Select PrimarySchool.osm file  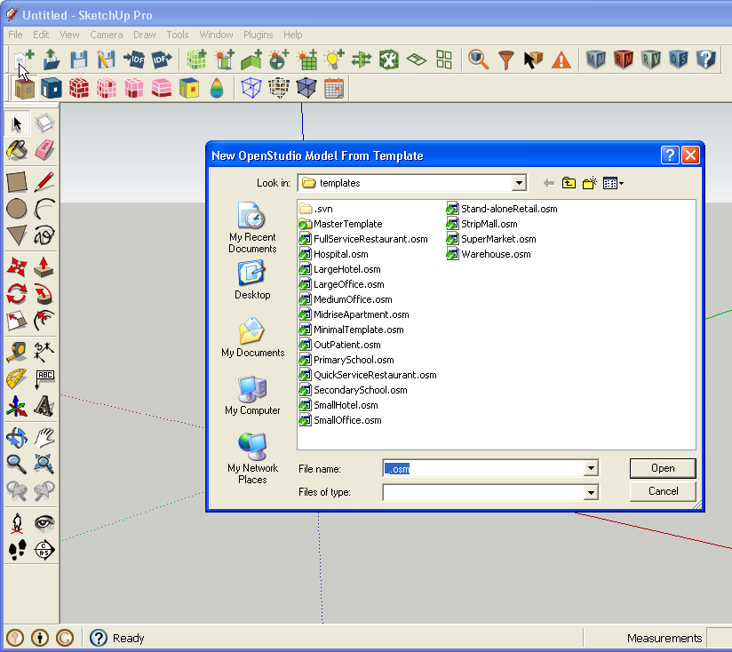(x=346, y=360)
